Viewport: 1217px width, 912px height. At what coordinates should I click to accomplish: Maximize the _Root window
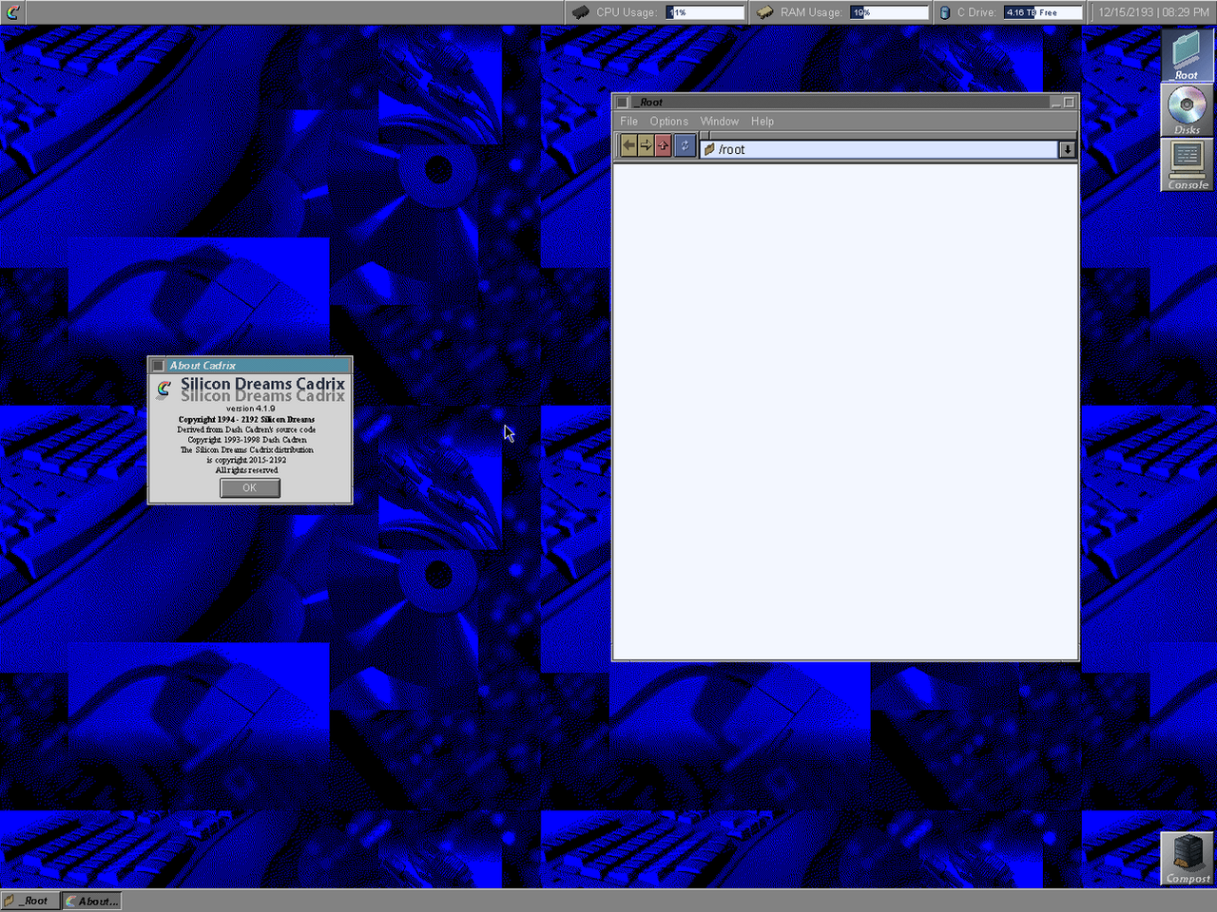(1069, 103)
